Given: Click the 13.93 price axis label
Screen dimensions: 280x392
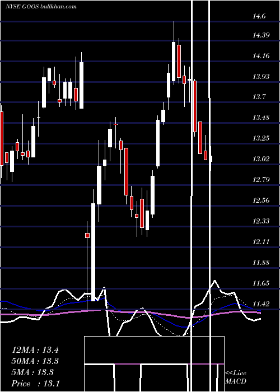Looking at the screenshot, I should [x=261, y=76].
